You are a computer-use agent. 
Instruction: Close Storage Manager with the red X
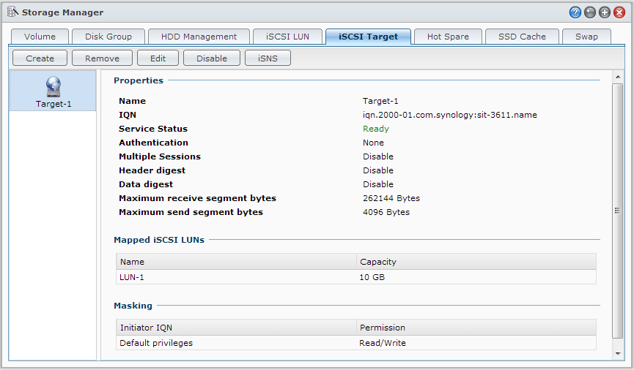(619, 12)
